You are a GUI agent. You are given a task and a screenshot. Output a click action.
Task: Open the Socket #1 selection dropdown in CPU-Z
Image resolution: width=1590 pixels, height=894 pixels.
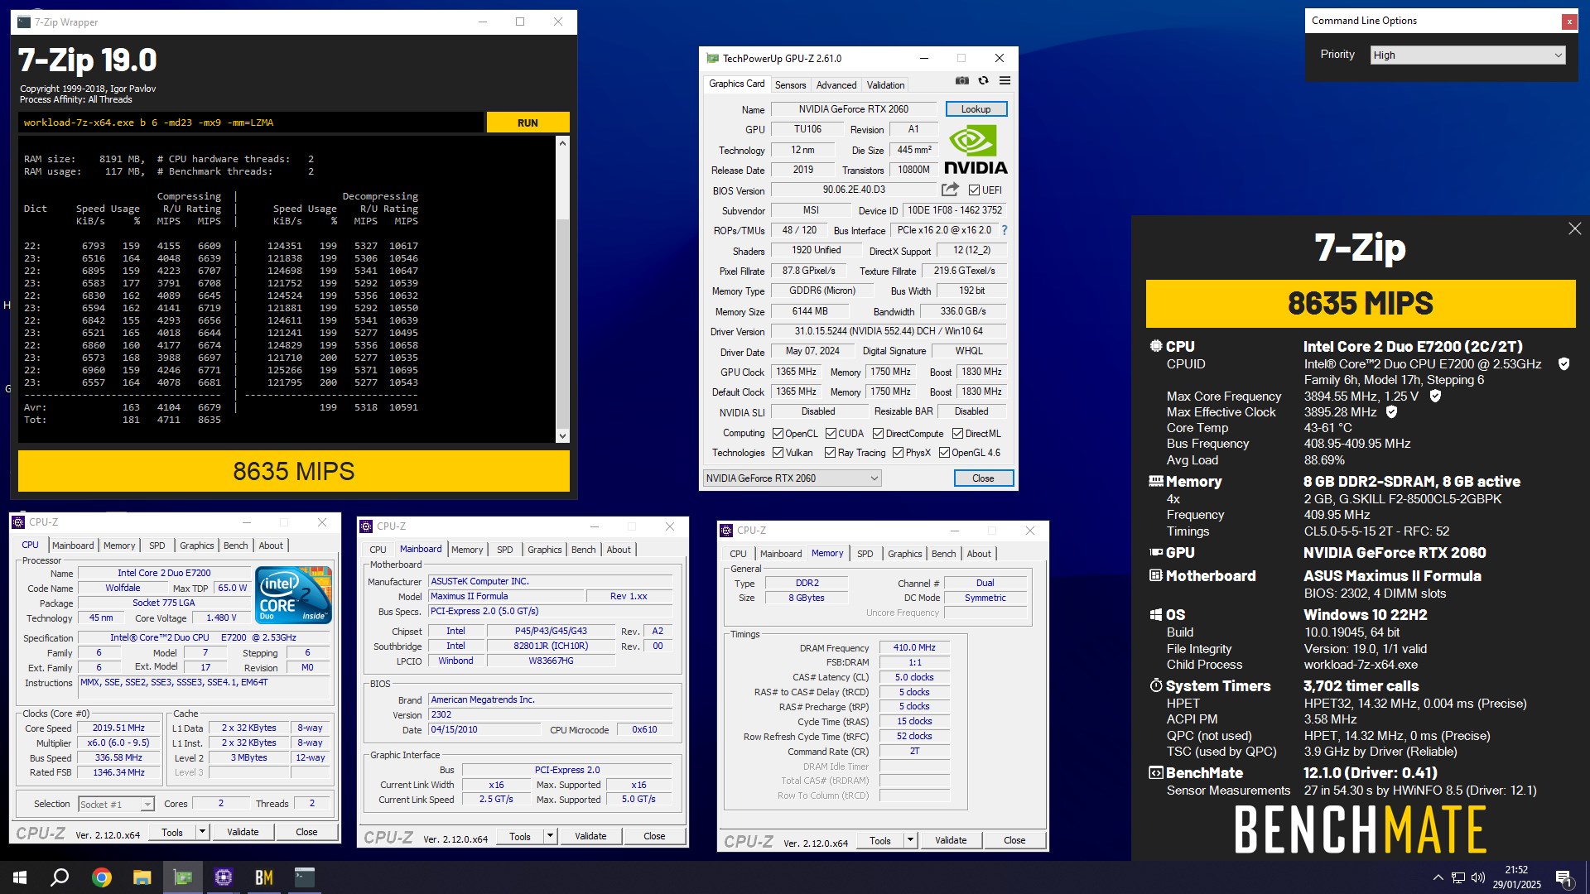tap(116, 804)
